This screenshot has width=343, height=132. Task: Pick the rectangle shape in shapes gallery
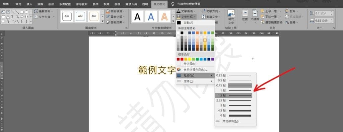22,12
